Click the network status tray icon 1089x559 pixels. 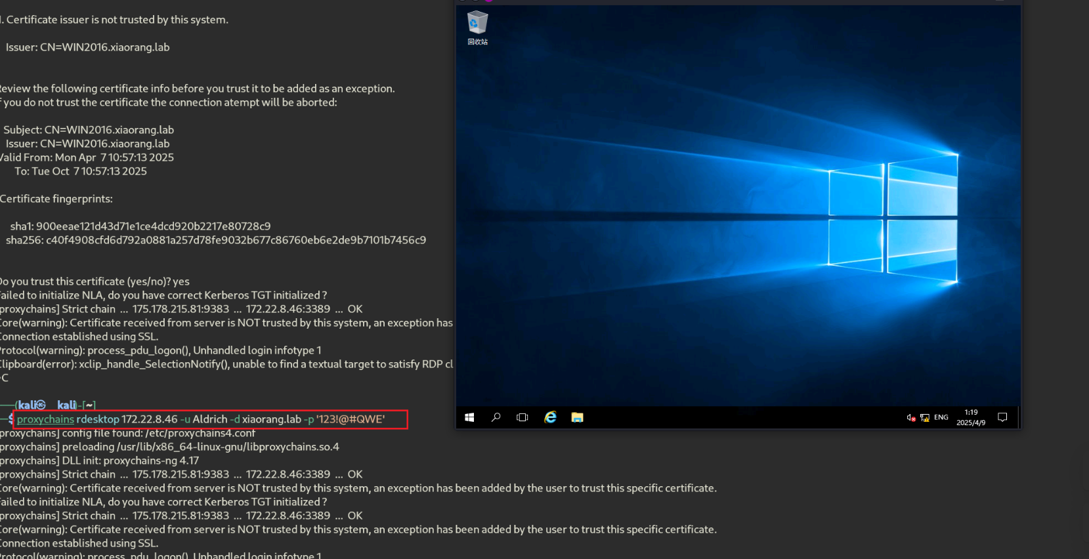(x=924, y=418)
